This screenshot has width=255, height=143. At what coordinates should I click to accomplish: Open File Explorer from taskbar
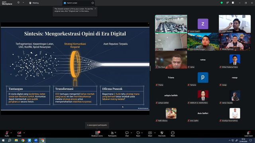pyautogui.click(x=16, y=140)
